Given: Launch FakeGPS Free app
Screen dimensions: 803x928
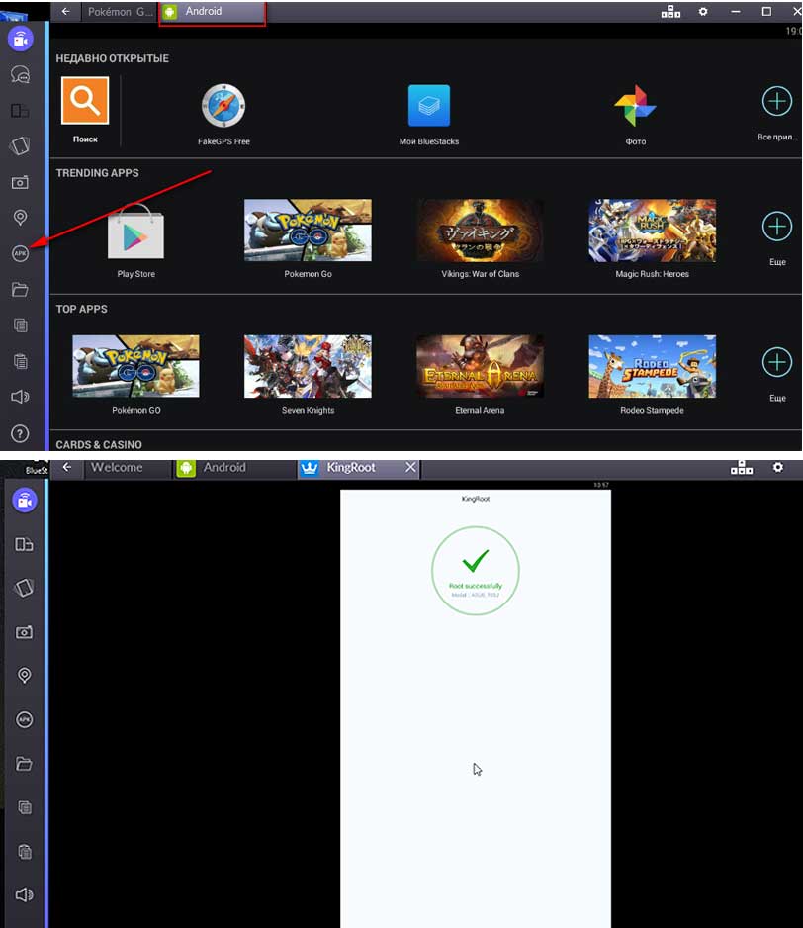Looking at the screenshot, I should click(x=223, y=106).
